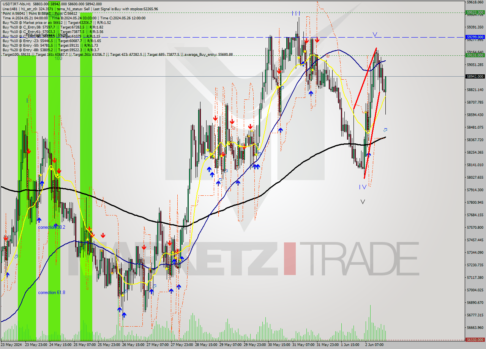Click the 'correction 38.2' label
486x349 pixels.
coord(52,227)
